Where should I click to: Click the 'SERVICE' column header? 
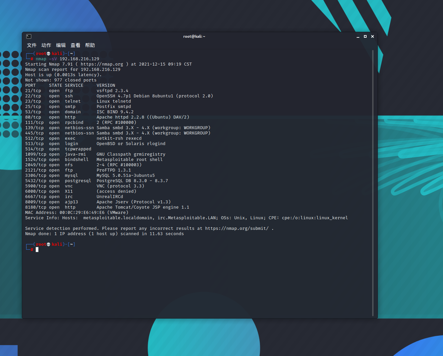coord(74,85)
